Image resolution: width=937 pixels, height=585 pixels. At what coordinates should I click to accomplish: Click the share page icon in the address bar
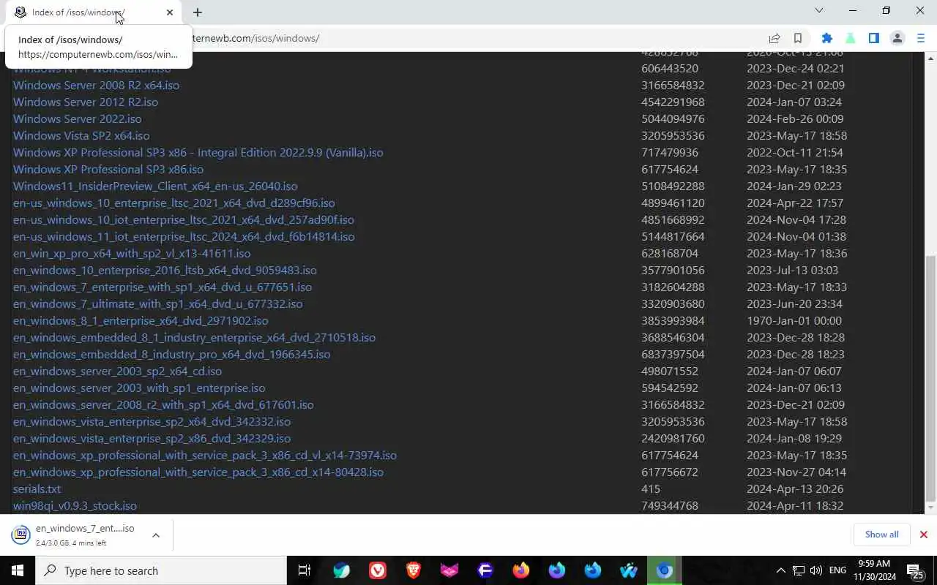(x=774, y=38)
